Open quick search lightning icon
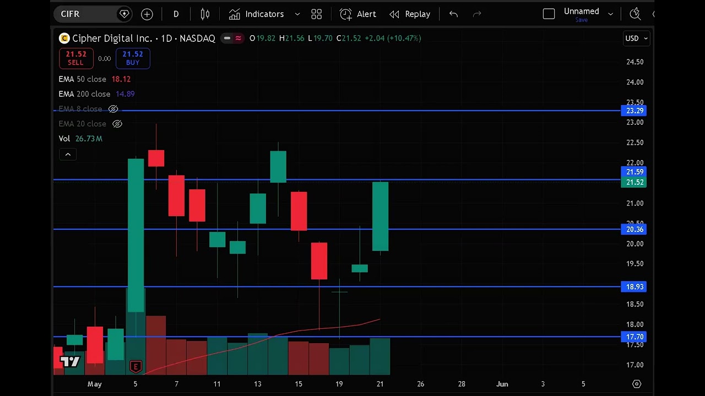Screen dimensions: 705x396 [x=635, y=14]
